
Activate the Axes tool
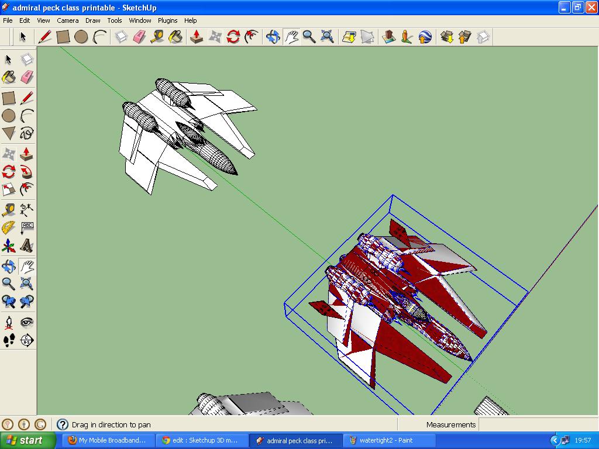pyautogui.click(x=9, y=246)
